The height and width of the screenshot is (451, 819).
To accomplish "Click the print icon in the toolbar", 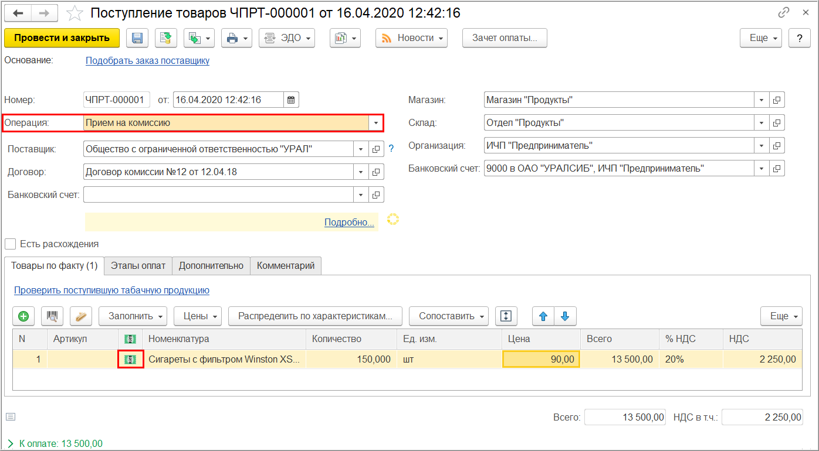I will (232, 38).
